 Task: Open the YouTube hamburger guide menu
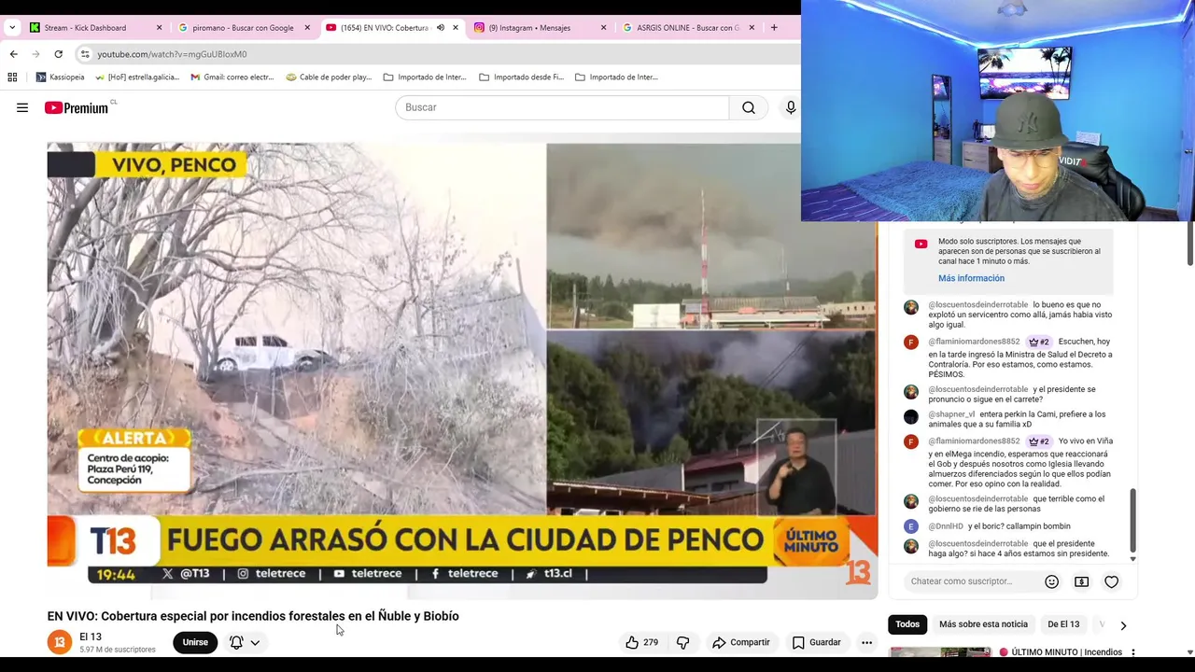point(22,107)
